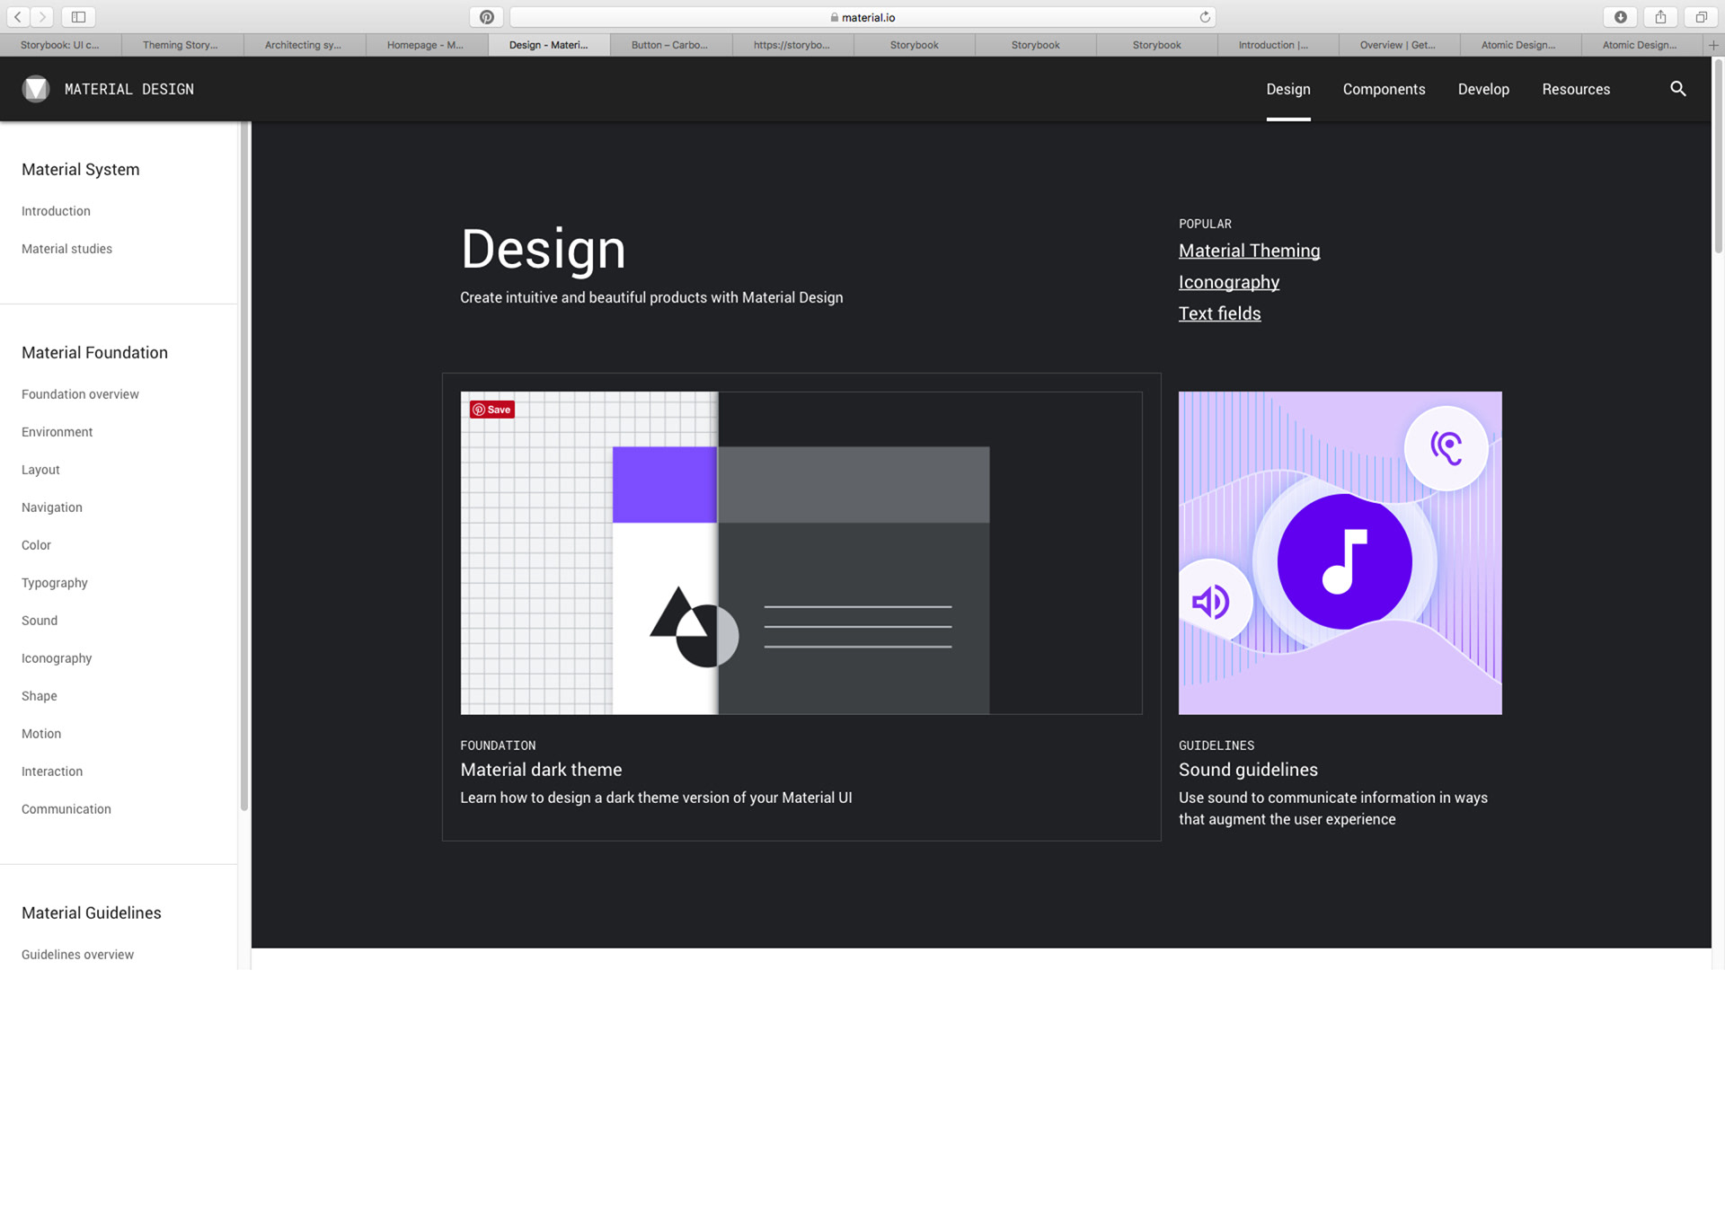
Task: Switch to Button – Carbo... tab
Action: click(669, 45)
